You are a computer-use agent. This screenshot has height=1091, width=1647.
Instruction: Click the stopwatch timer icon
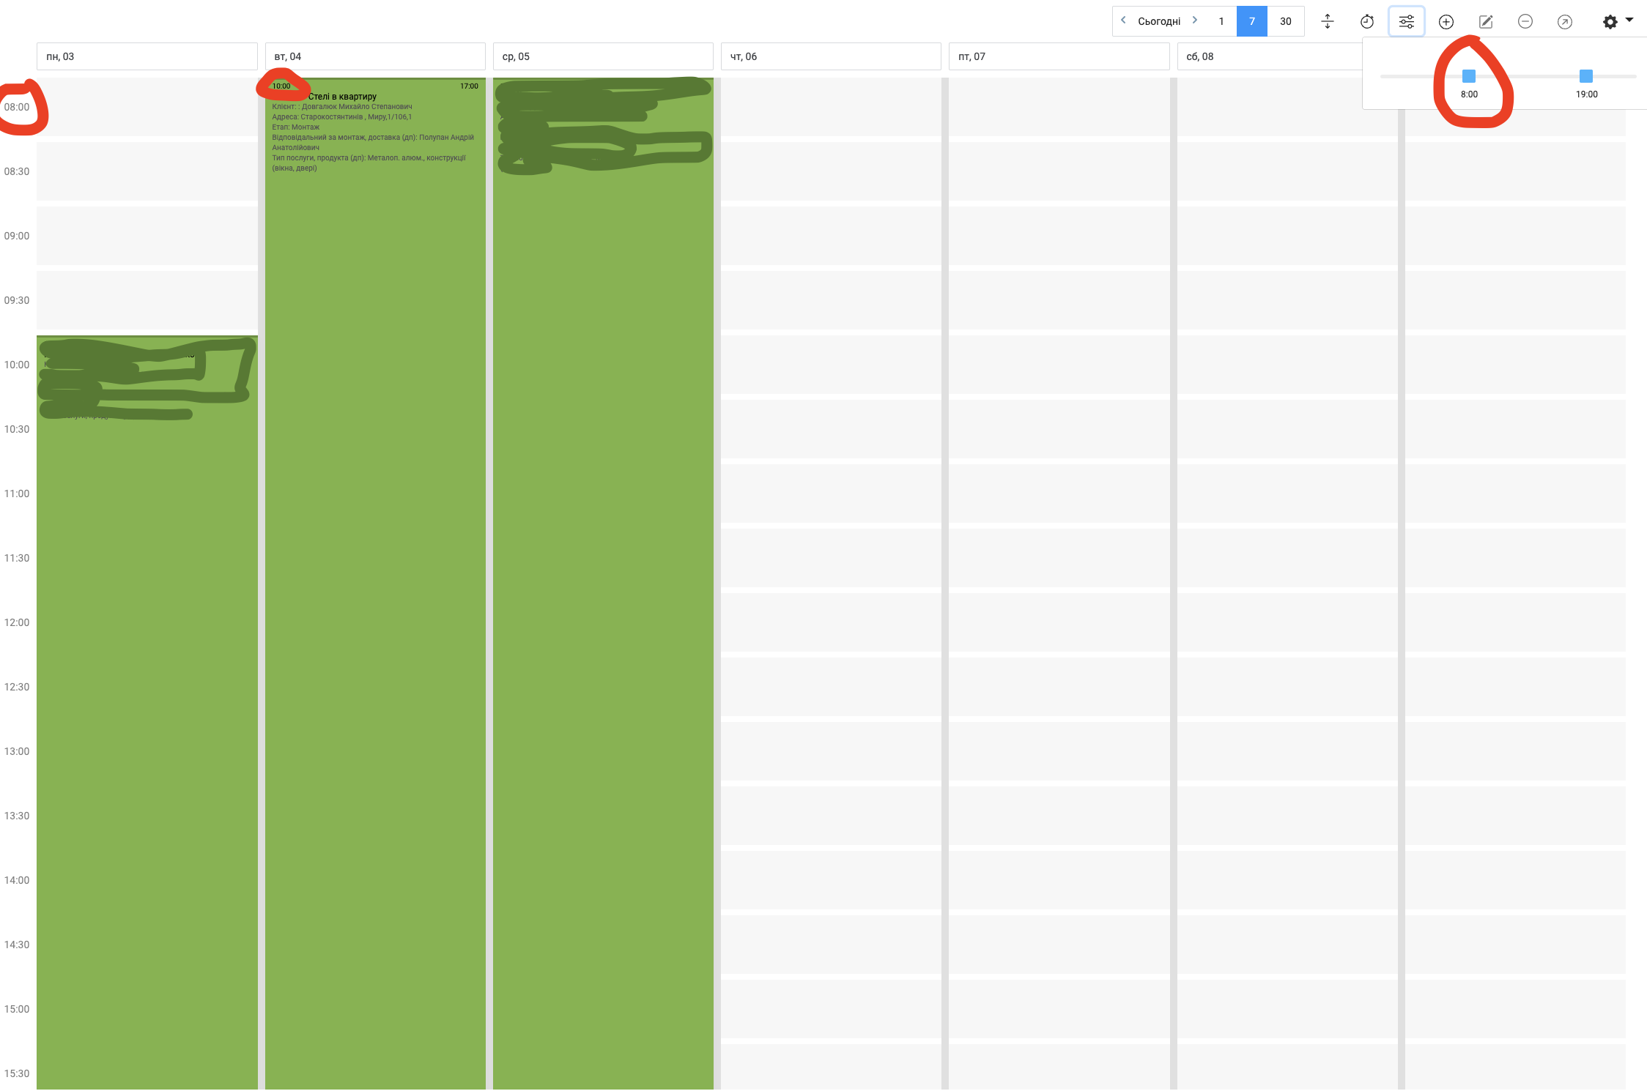tap(1366, 21)
